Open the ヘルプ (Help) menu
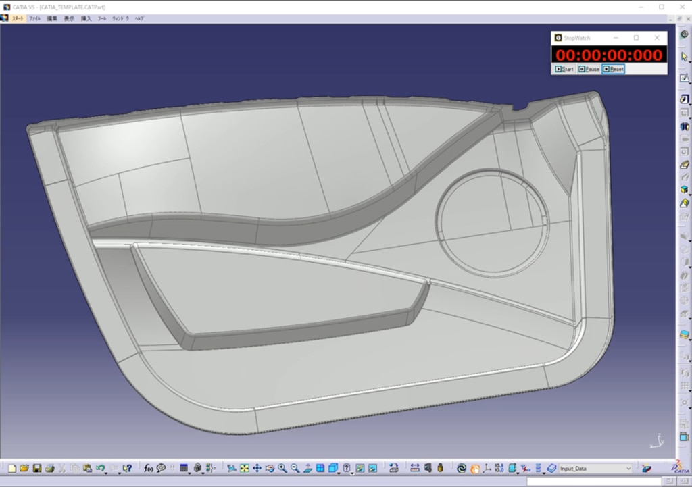This screenshot has height=487, width=692. tap(139, 18)
